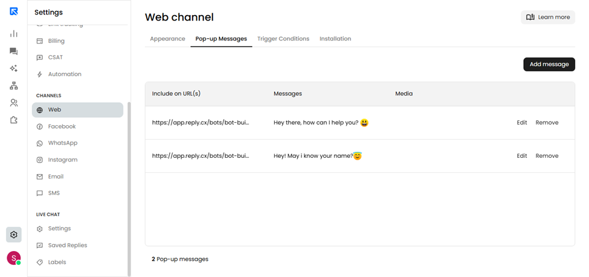The height and width of the screenshot is (277, 589).
Task: Open the Learn more link
Action: coord(548,18)
